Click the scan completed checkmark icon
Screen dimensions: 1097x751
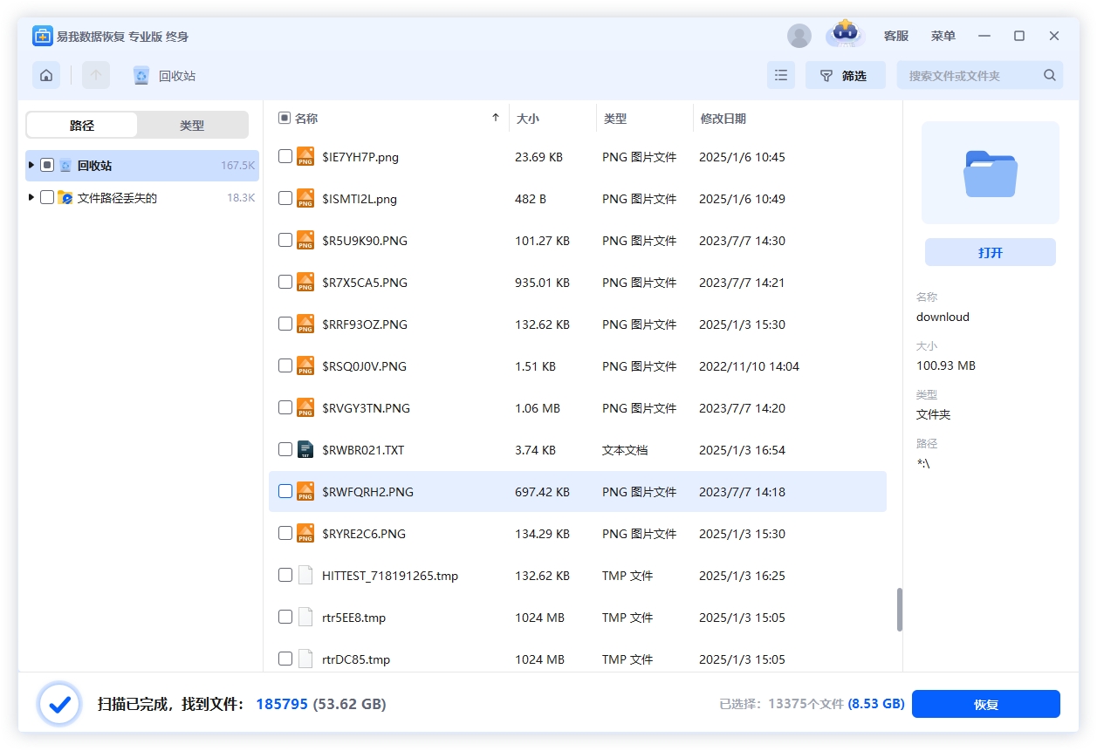click(59, 704)
